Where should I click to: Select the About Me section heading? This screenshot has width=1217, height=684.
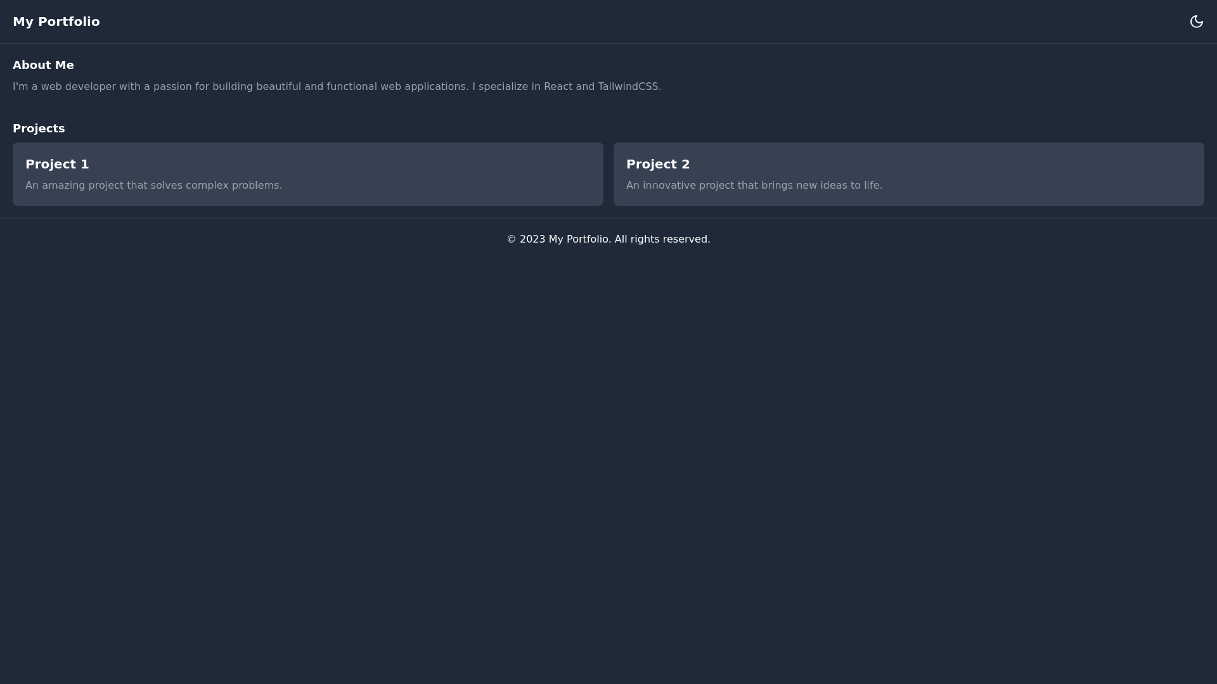click(x=43, y=65)
